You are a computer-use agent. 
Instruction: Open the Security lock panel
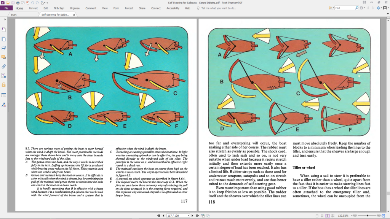tap(4, 85)
